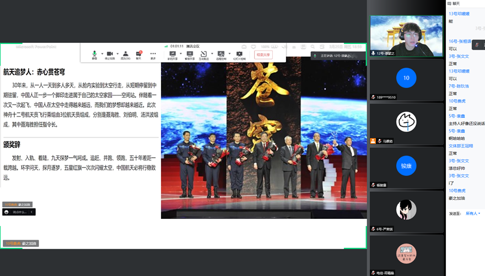
Task: Click the 颁奖辞 heading on slide
Action: coord(12,145)
